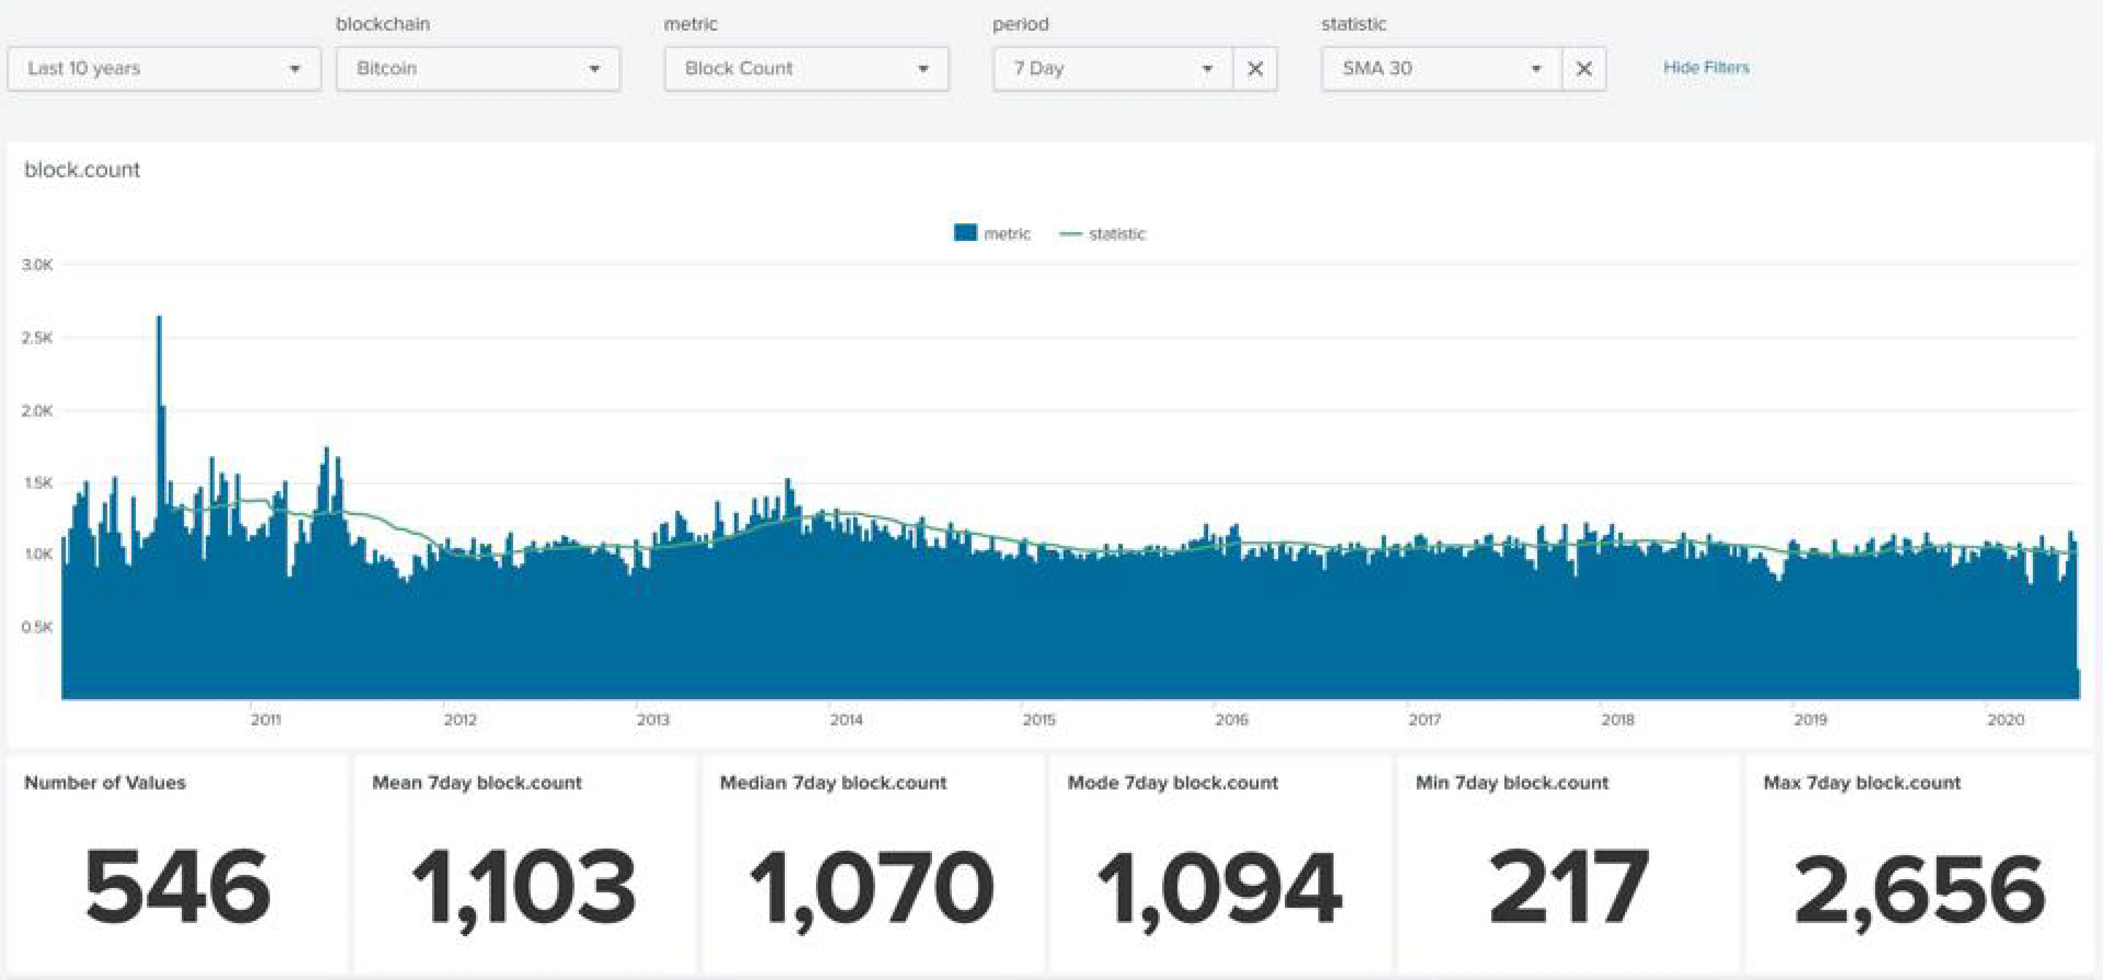2103x980 pixels.
Task: Click the Mode 7day block.count panel title
Action: click(1173, 782)
